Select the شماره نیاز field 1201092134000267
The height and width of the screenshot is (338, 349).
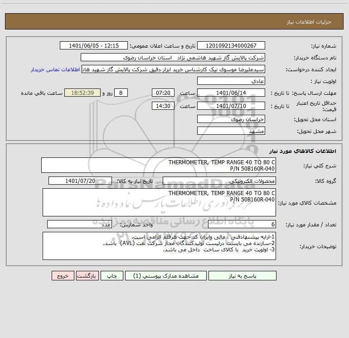pyautogui.click(x=231, y=45)
